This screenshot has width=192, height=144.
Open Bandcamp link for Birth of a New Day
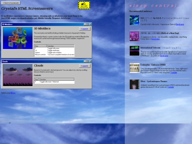click(x=155, y=39)
